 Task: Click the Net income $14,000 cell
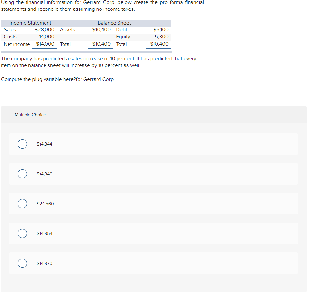pos(45,44)
